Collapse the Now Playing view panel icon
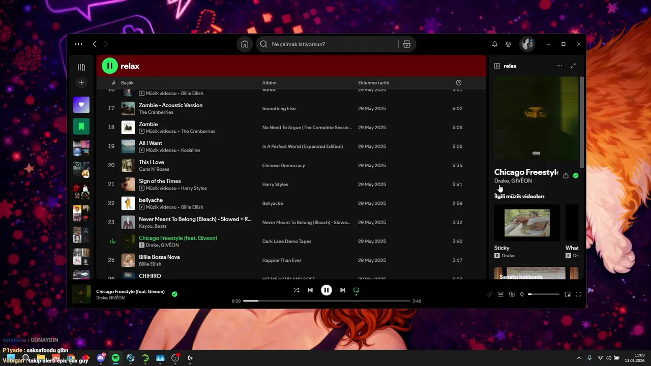 point(497,66)
